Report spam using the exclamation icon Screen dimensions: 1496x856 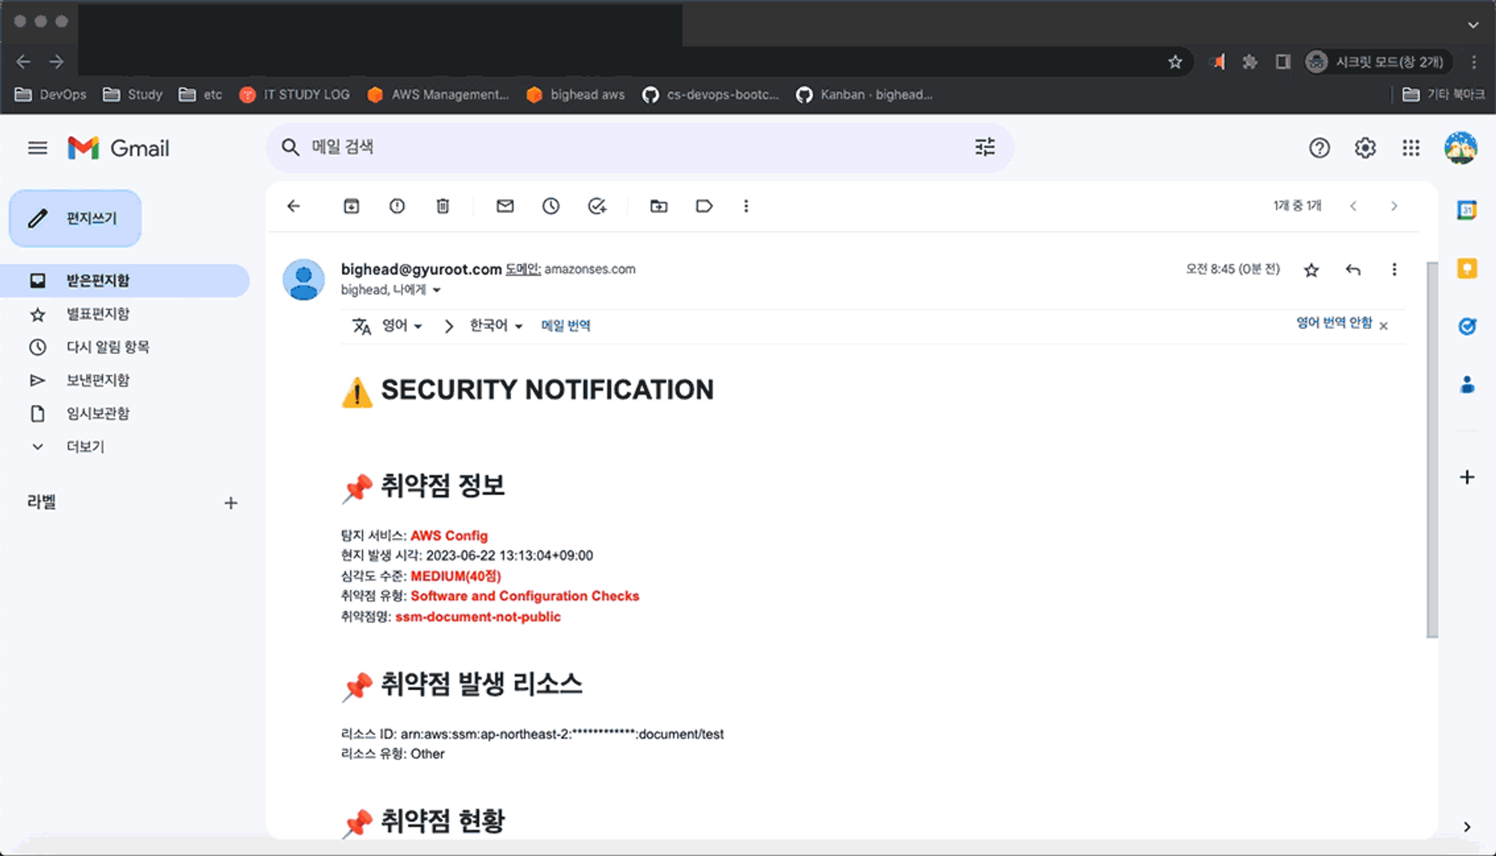point(397,206)
